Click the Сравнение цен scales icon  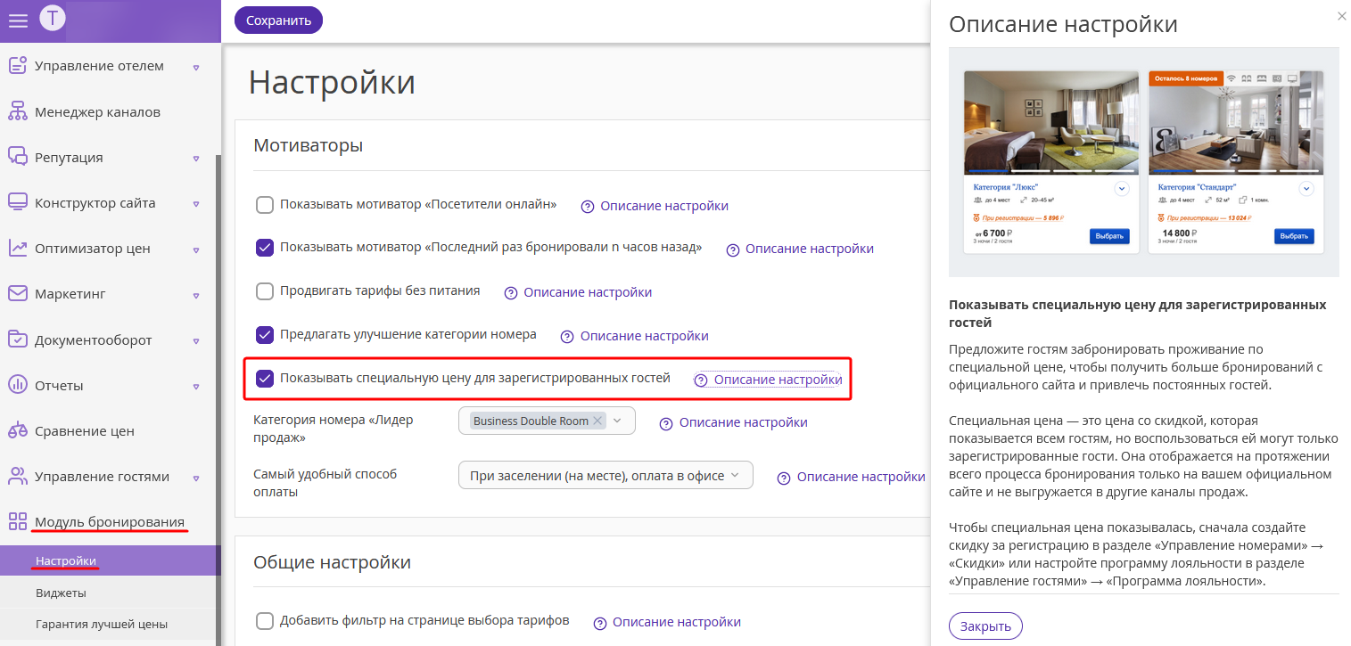click(x=18, y=430)
